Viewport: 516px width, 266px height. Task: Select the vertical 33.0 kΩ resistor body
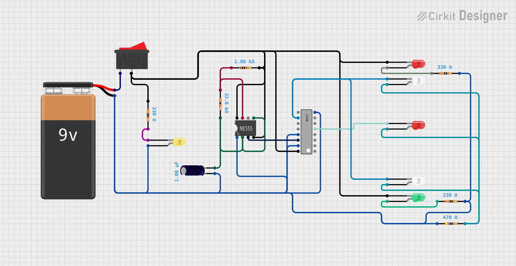pyautogui.click(x=220, y=104)
